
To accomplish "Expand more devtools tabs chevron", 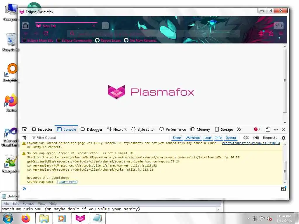I will [239, 129].
